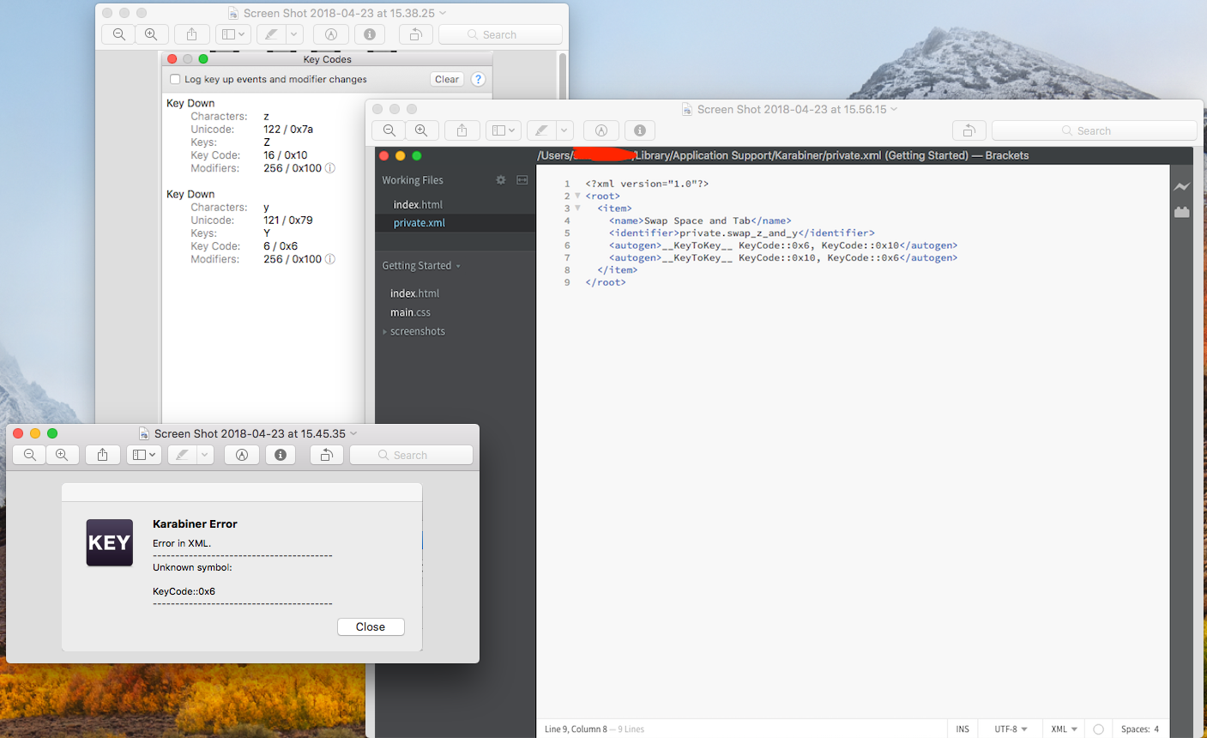Click Clear button in Key Codes
Image resolution: width=1207 pixels, height=738 pixels.
pyautogui.click(x=447, y=79)
